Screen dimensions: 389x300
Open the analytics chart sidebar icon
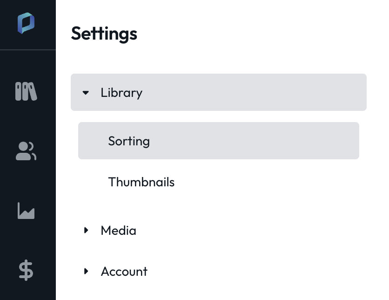point(26,211)
